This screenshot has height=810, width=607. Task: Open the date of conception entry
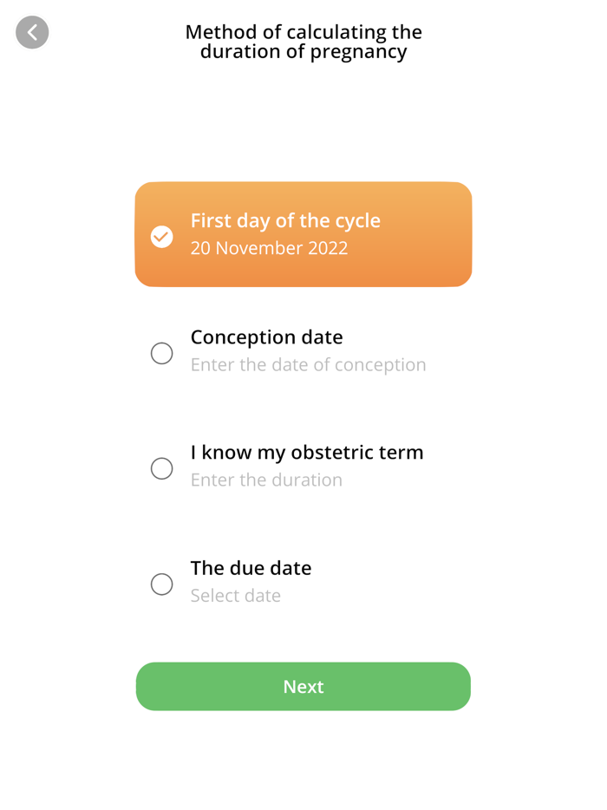[309, 364]
